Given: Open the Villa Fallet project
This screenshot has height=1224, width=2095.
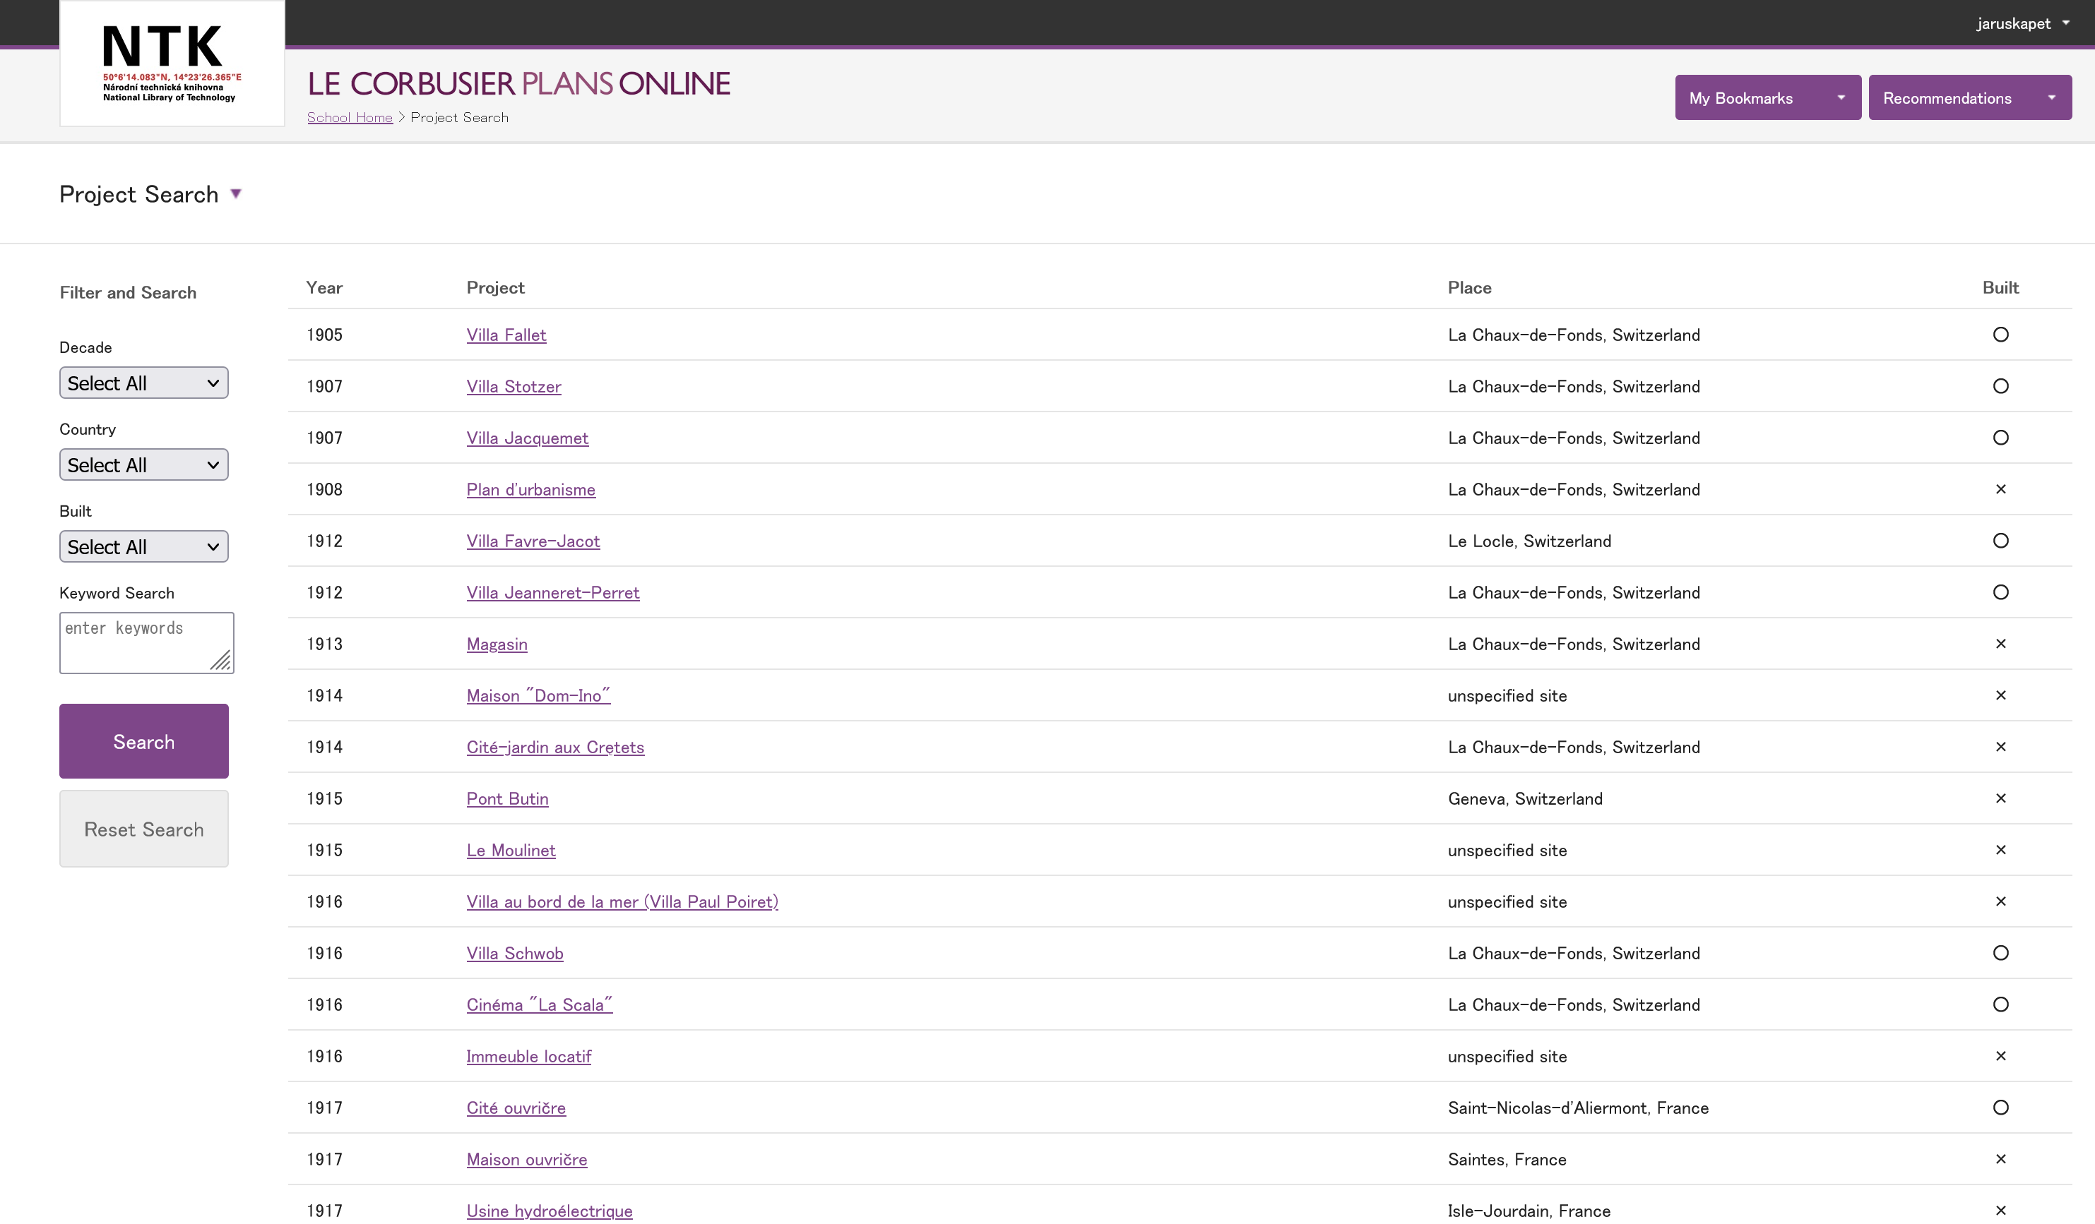Looking at the screenshot, I should click(506, 335).
